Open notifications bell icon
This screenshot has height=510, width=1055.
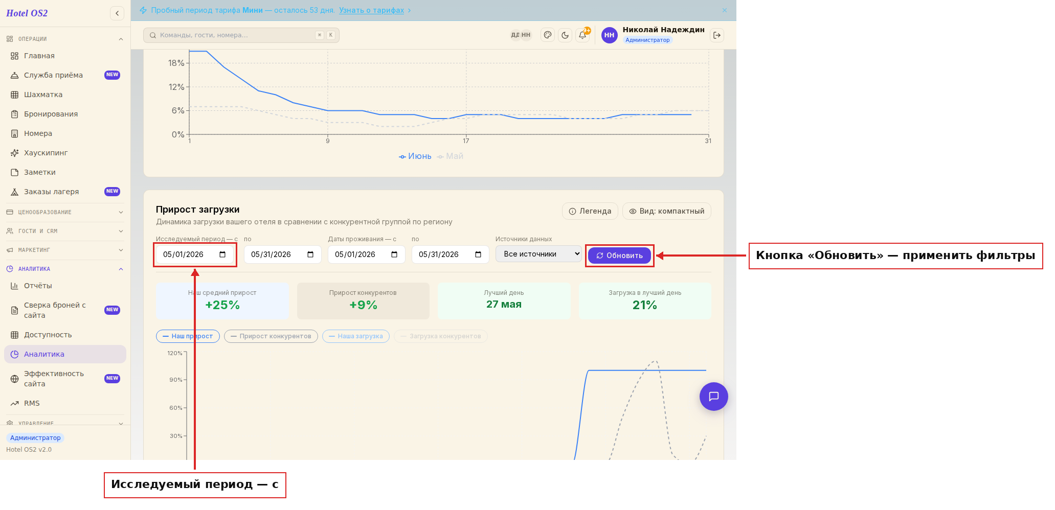coord(582,35)
